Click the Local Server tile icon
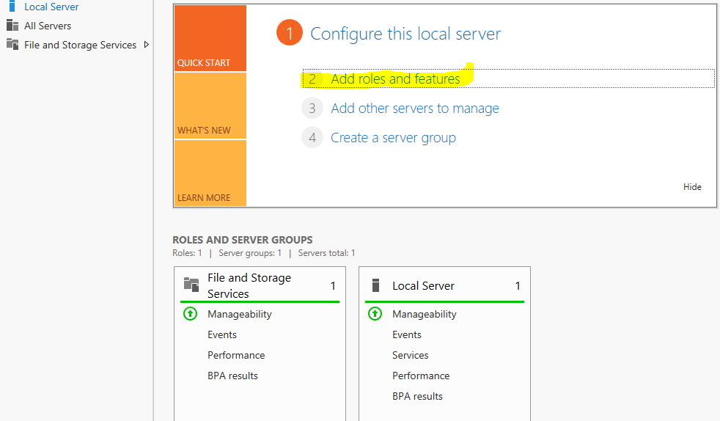The height and width of the screenshot is (421, 720). pos(375,285)
